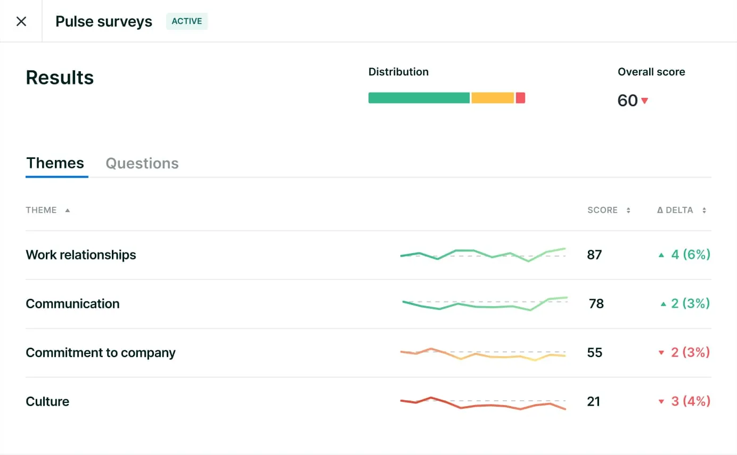This screenshot has height=455, width=737.
Task: Click the ACTIVE status badge
Action: click(x=186, y=21)
